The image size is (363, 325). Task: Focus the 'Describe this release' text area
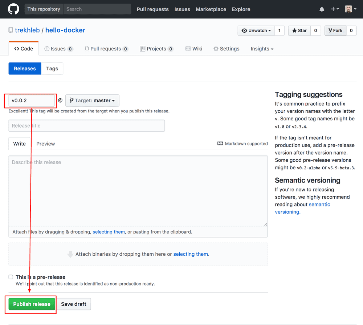138,191
